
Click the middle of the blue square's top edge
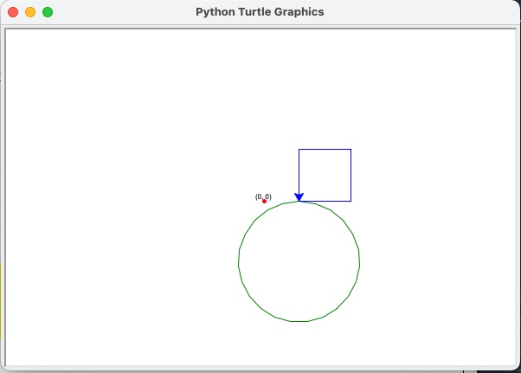coord(325,149)
